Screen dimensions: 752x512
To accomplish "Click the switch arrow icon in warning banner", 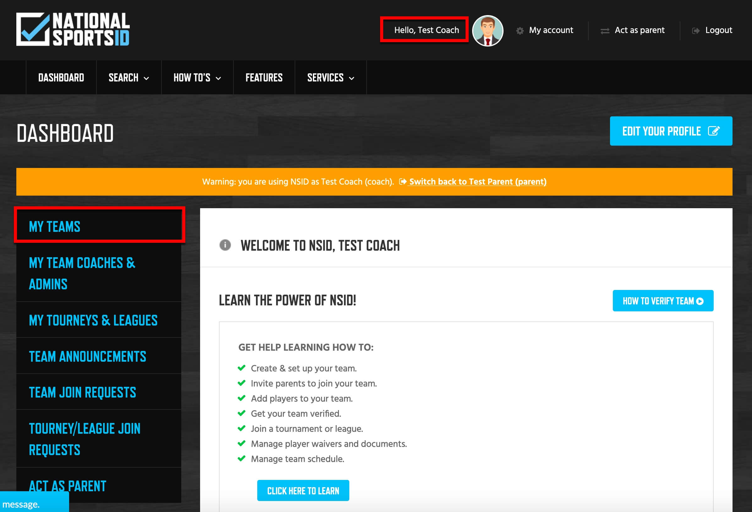I will 402,181.
